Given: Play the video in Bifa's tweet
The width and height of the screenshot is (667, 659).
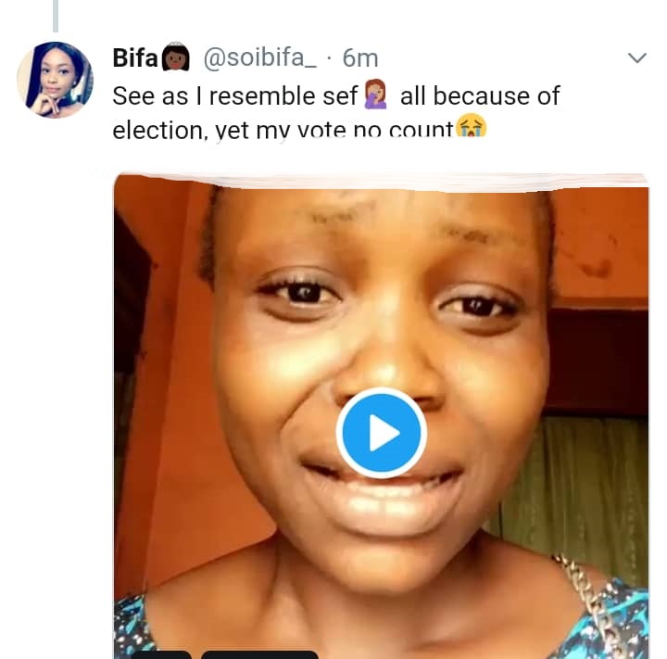Looking at the screenshot, I should 381,433.
